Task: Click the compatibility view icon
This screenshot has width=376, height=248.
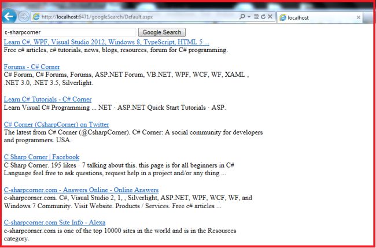Action: (256, 17)
